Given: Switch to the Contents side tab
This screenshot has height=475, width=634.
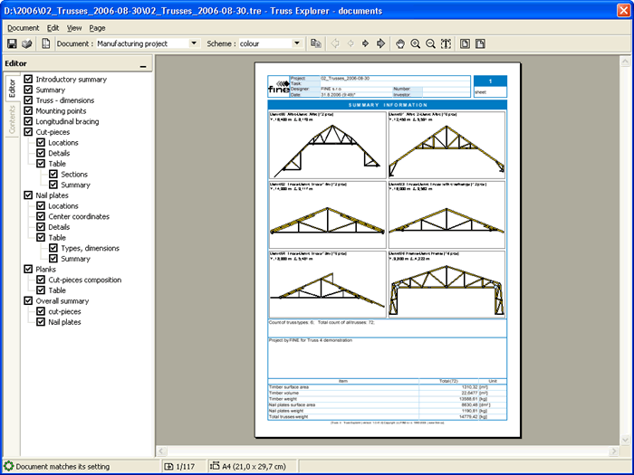Looking at the screenshot, I should 12,120.
